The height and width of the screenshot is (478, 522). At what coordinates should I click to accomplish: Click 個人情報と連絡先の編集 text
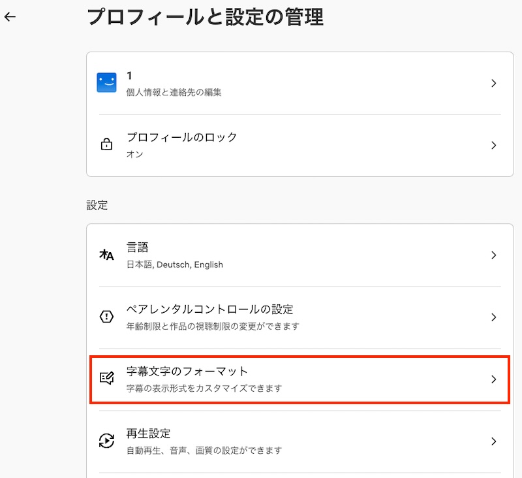pos(174,92)
